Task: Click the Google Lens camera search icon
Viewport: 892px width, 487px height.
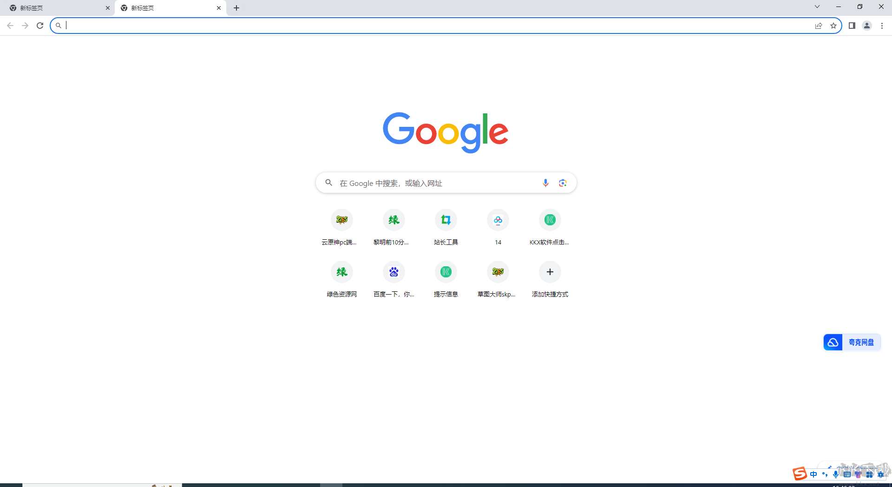Action: pyautogui.click(x=563, y=183)
